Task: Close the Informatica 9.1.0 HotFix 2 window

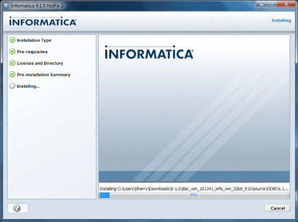Action: (286, 4)
